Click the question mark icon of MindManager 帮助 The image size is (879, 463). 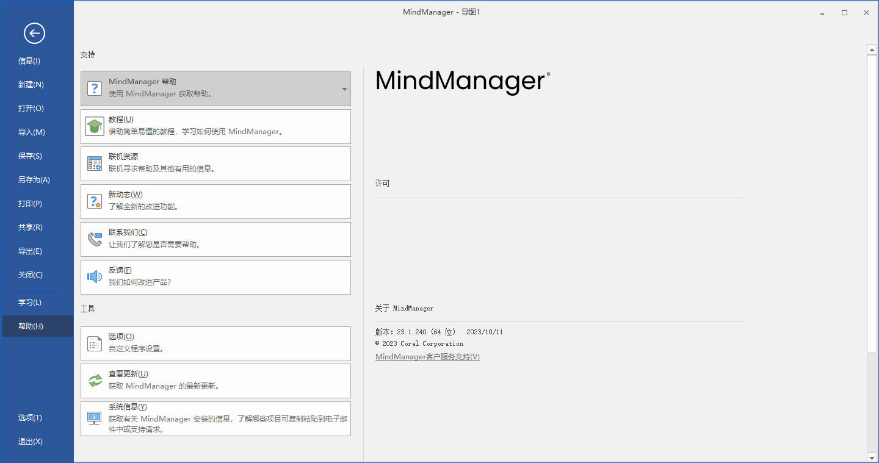coord(94,88)
